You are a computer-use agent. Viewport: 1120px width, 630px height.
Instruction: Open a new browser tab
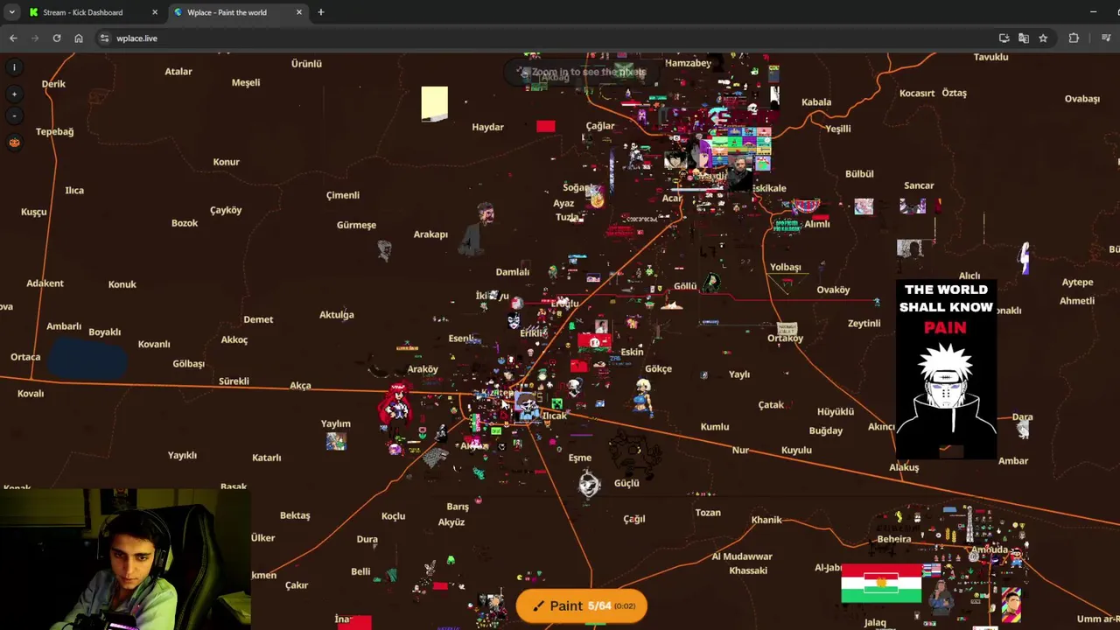[x=321, y=12]
